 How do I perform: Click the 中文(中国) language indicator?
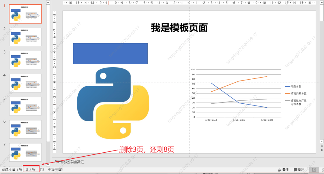click(55, 170)
